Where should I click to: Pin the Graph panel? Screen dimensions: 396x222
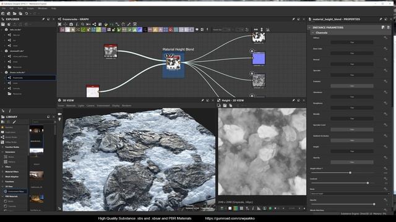293,19
